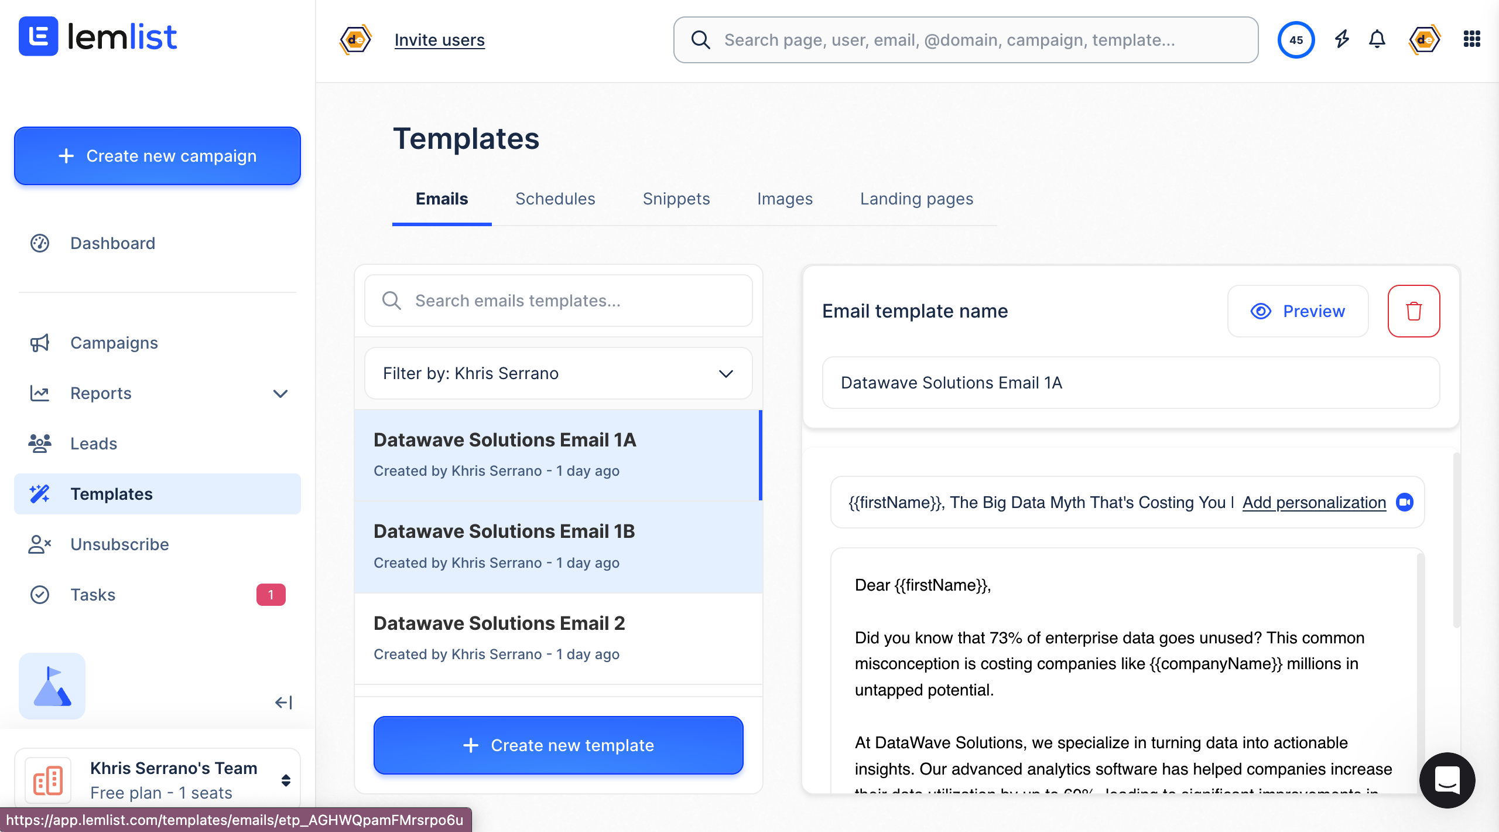Viewport: 1499px width, 832px height.
Task: Click Create new template button
Action: coord(558,745)
